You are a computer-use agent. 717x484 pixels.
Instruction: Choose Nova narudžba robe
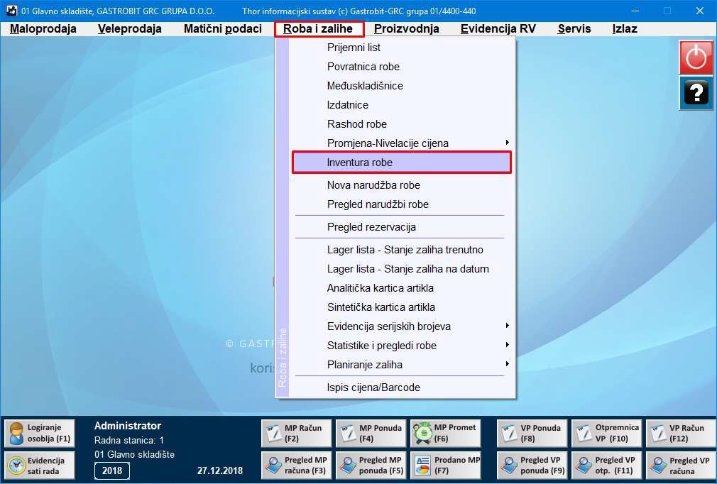(399, 185)
